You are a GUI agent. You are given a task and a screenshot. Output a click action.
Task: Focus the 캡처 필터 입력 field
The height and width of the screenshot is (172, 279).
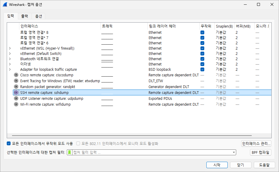click(152, 152)
